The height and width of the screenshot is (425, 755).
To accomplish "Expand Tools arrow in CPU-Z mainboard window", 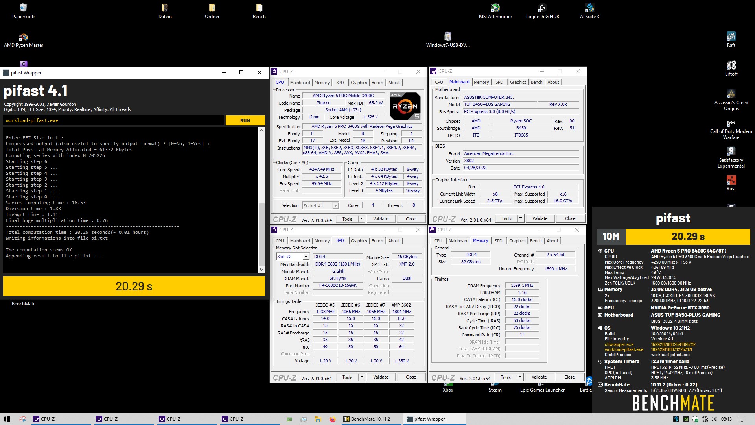I will coord(521,218).
